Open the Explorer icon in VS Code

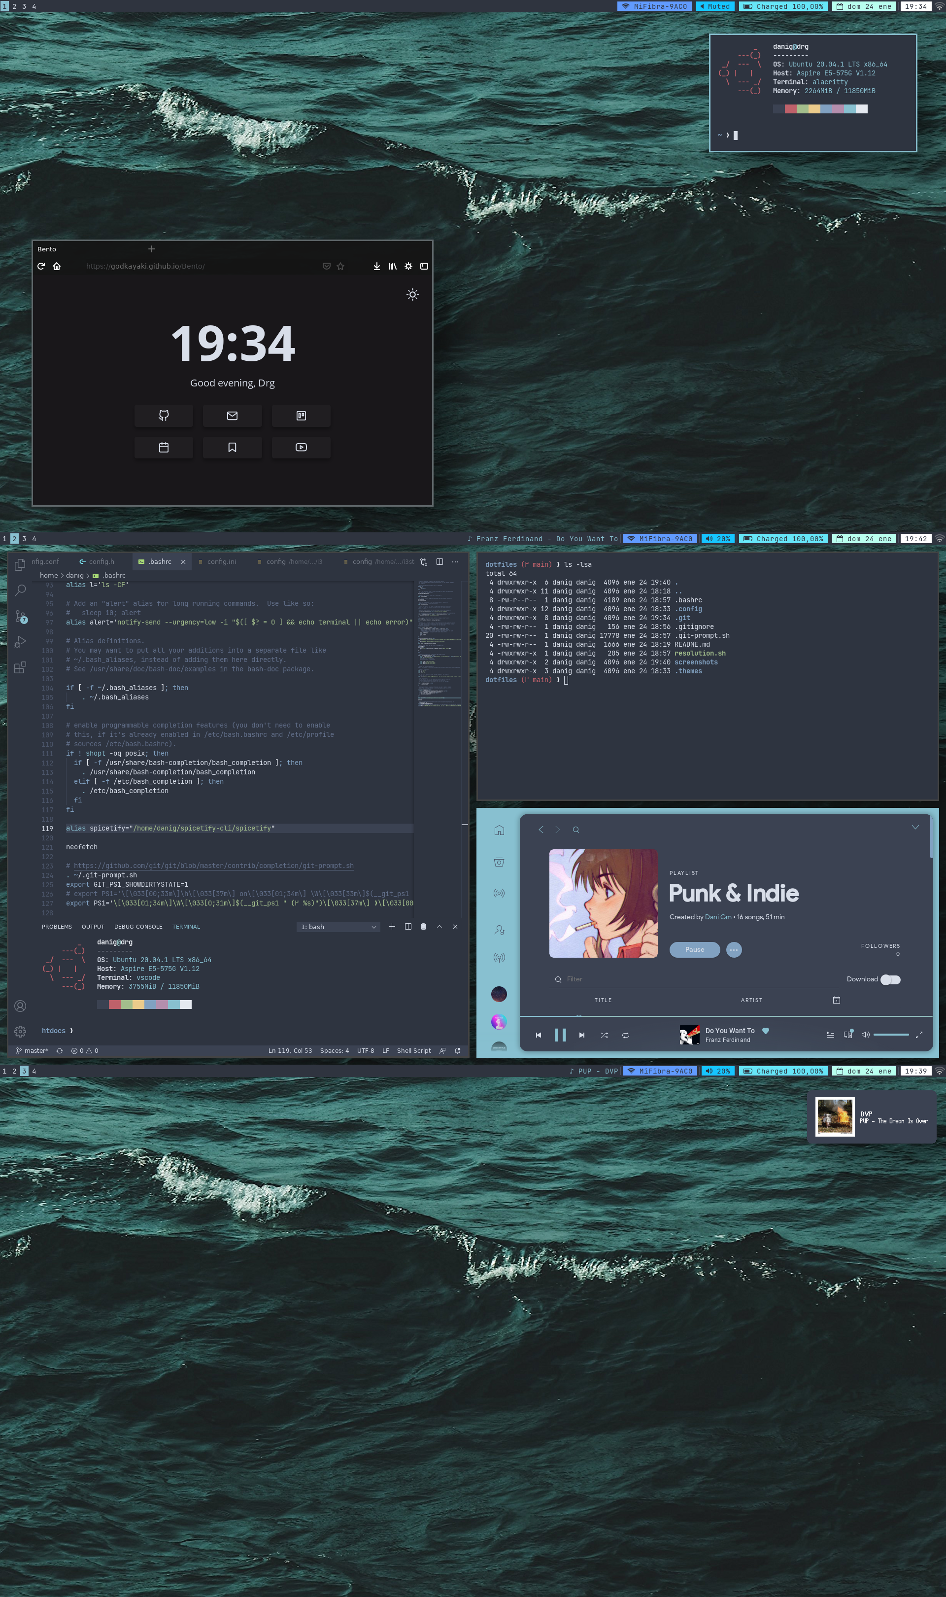(x=20, y=565)
